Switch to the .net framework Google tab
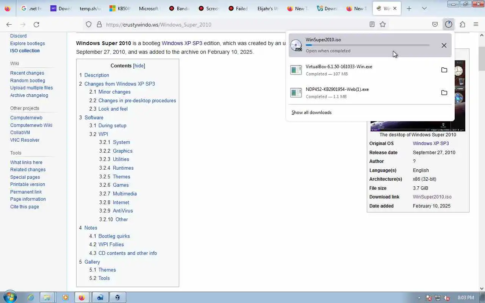485x303 pixels. (x=31, y=8)
